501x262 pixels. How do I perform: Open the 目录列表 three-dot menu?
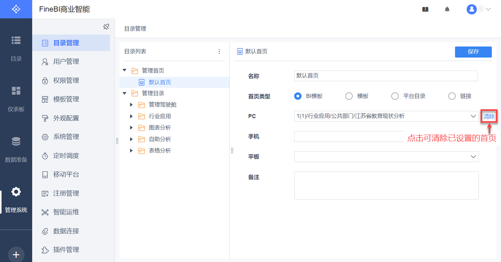pyautogui.click(x=219, y=52)
